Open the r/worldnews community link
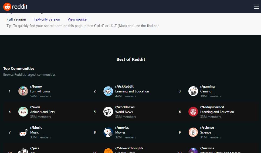 point(125,107)
